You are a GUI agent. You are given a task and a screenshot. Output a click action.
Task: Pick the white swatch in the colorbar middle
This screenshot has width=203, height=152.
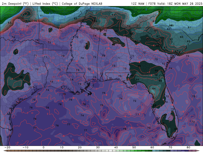click(111, 151)
